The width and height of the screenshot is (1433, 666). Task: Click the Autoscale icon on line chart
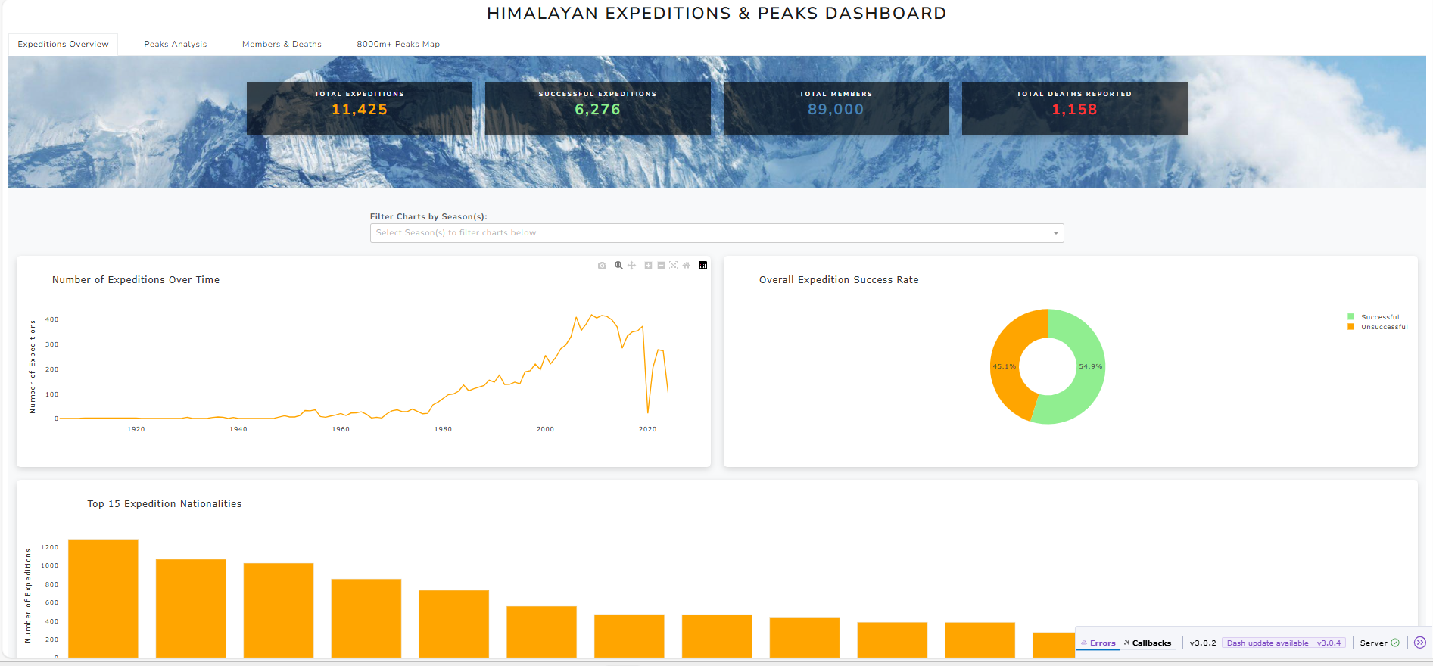[673, 266]
